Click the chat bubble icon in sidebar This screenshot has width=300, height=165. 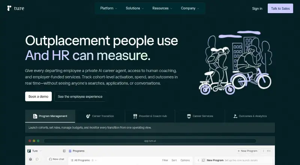pos(37,159)
